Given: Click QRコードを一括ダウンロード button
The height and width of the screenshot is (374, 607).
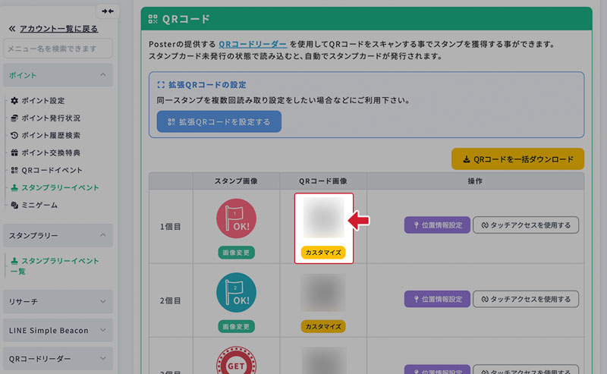Looking at the screenshot, I should (517, 159).
